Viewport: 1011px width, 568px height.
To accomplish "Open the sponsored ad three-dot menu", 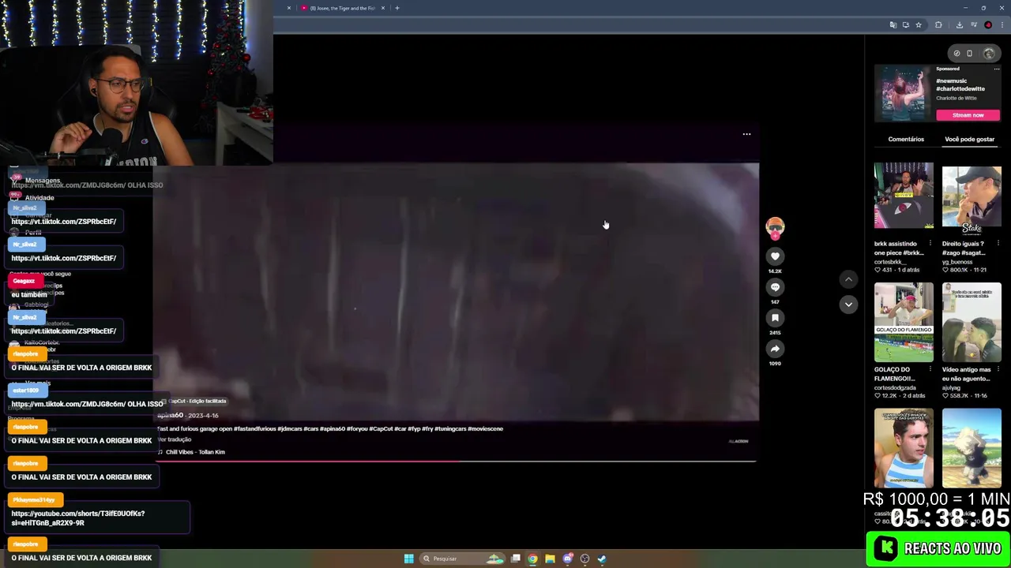I will [x=997, y=69].
